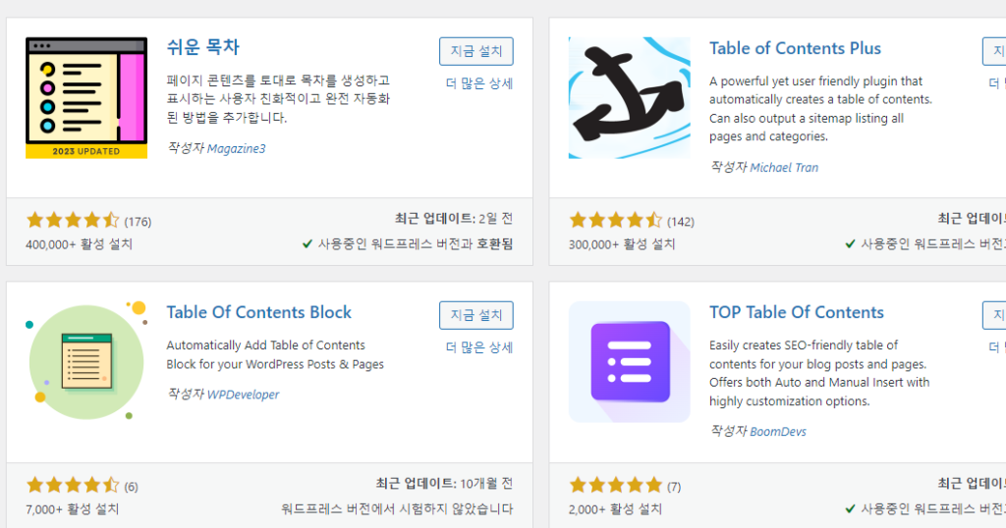Click the 쉬운 목차 plugin icon
The image size is (1006, 528).
pyautogui.click(x=86, y=97)
